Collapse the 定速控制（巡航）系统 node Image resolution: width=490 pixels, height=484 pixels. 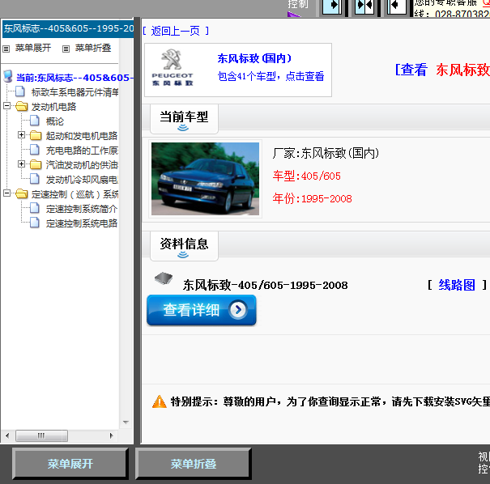coord(6,193)
